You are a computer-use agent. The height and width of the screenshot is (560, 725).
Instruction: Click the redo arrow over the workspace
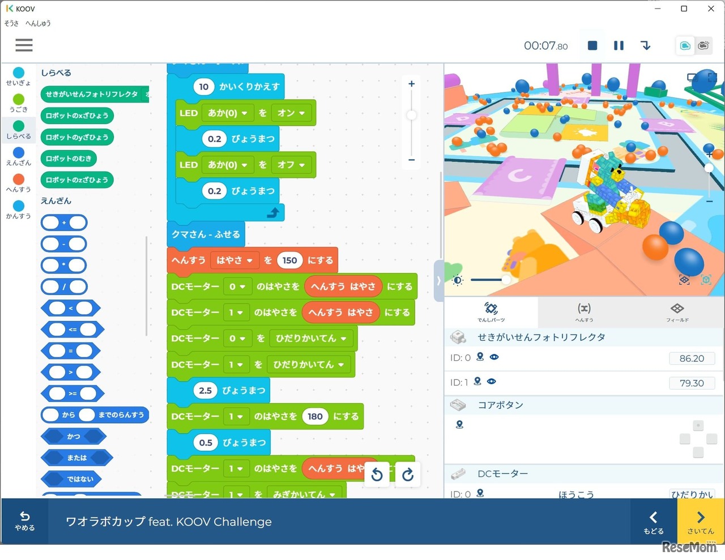tap(407, 474)
